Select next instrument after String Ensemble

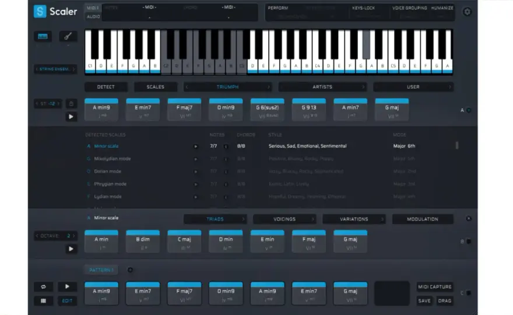[x=73, y=69]
